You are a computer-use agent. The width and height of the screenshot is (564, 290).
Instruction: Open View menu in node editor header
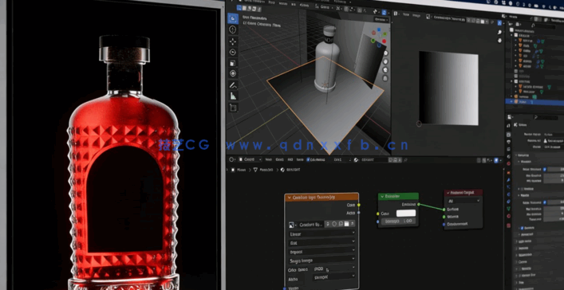269,159
